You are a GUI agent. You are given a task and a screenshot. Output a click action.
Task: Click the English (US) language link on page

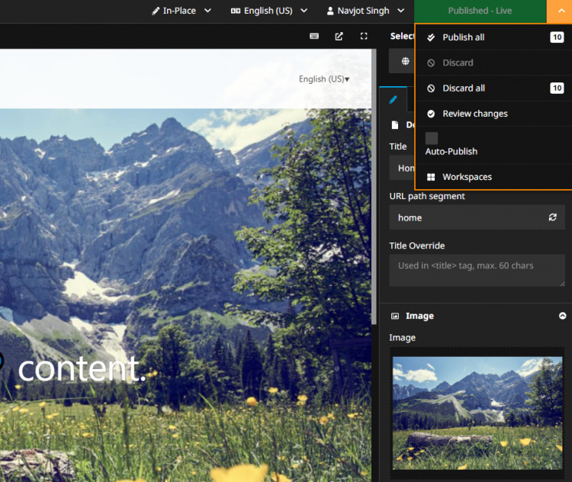click(323, 79)
